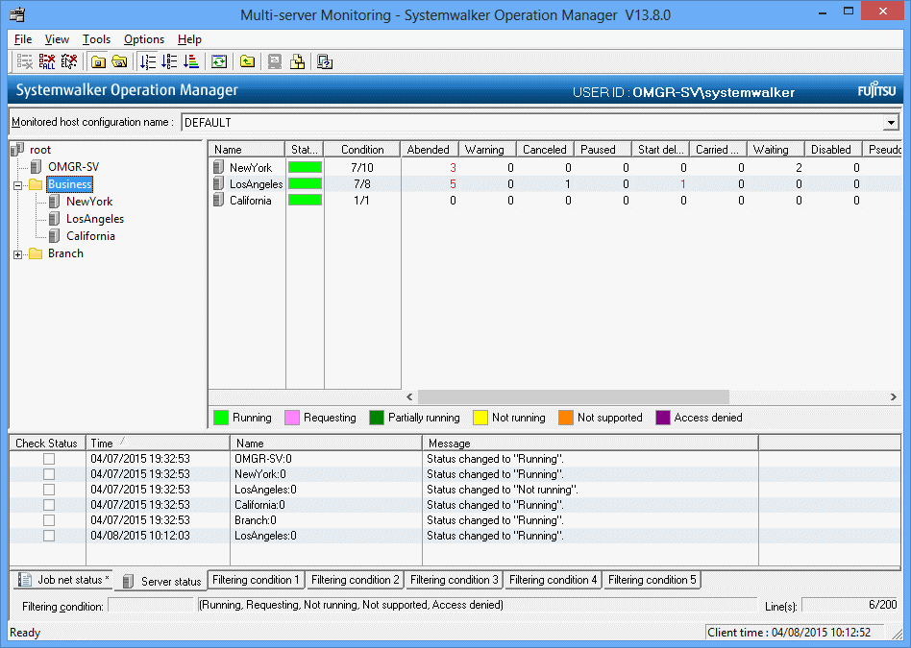This screenshot has width=911, height=648.
Task: Click the green refresh toolbar icon
Action: (219, 61)
